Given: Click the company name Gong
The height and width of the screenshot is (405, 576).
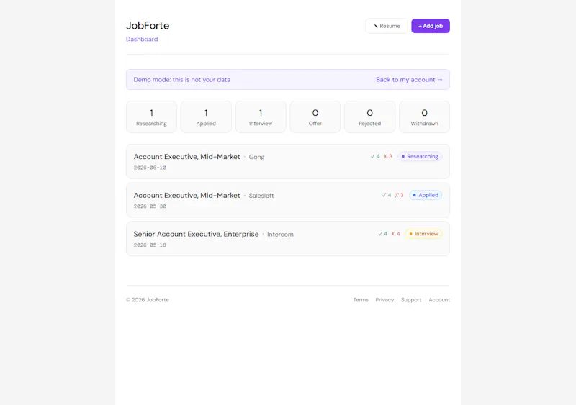Looking at the screenshot, I should click(256, 157).
